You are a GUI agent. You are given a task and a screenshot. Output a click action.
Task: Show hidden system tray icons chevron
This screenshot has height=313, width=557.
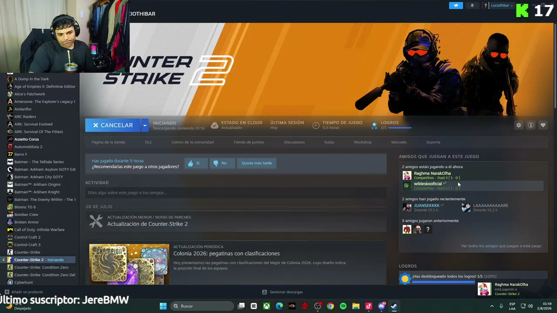(492, 306)
